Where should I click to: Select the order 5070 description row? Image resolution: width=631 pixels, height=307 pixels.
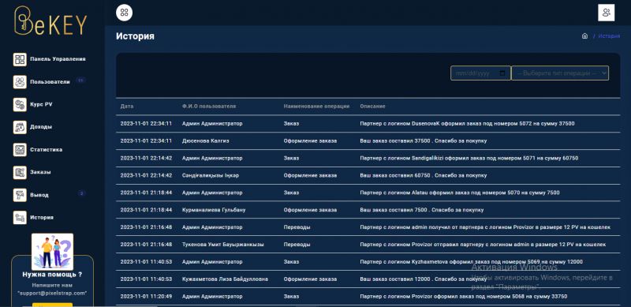460,193
